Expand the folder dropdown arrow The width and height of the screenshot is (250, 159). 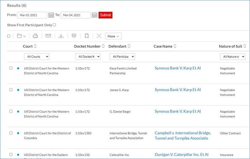(24, 36)
